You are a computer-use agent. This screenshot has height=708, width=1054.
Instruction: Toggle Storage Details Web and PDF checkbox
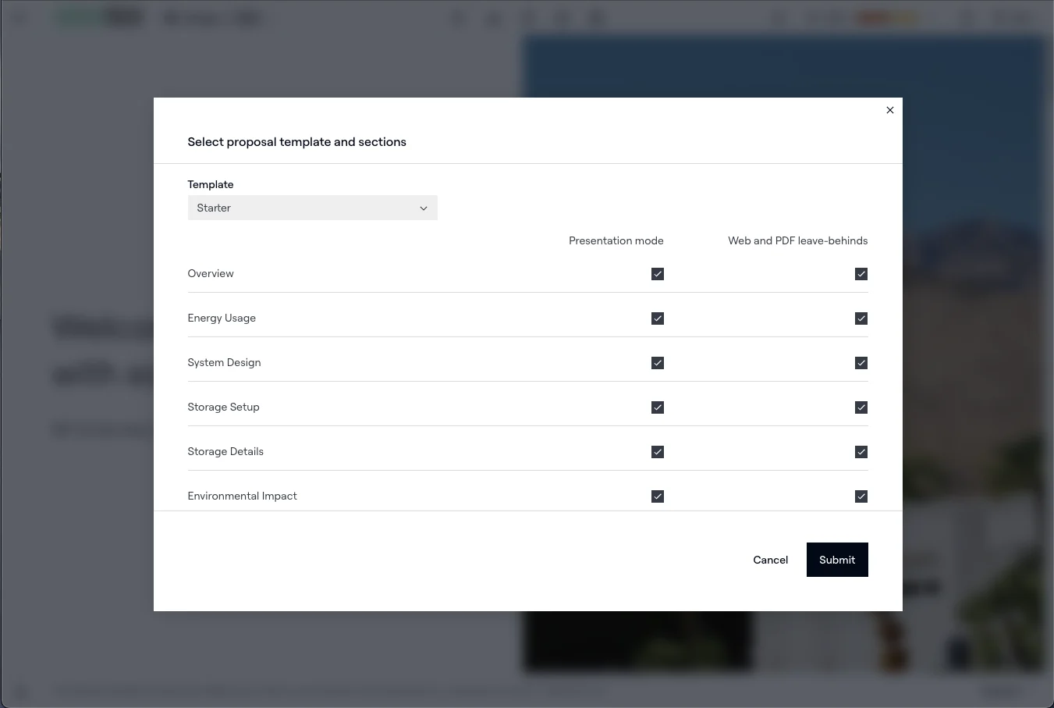click(861, 452)
